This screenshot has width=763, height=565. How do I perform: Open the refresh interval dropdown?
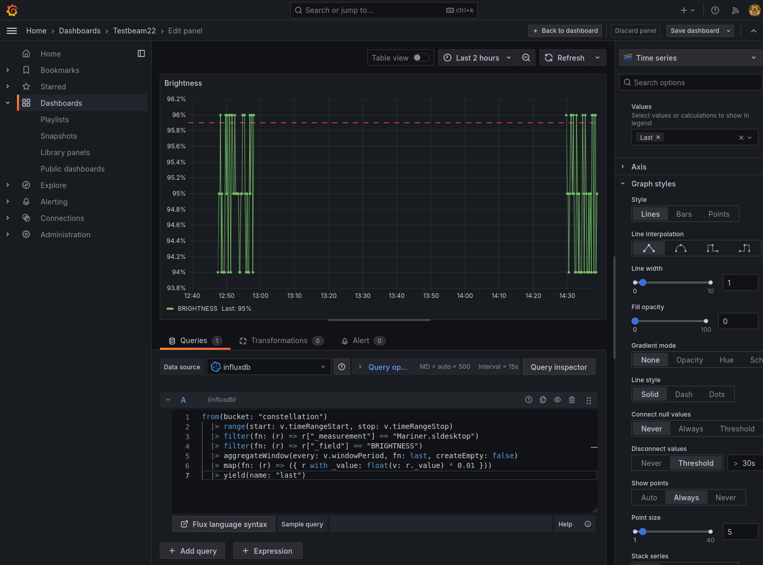[x=598, y=58]
